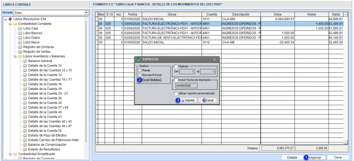
Task: Click the Del page number field
Action: pyautogui.click(x=187, y=72)
